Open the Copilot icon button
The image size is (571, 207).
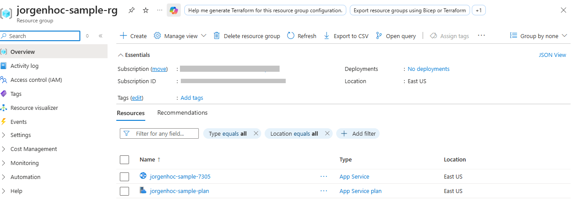pyautogui.click(x=174, y=10)
